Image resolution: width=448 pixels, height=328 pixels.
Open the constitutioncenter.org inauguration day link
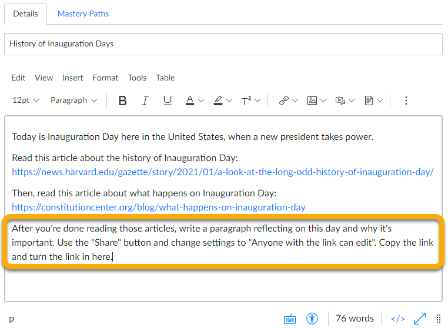(159, 207)
